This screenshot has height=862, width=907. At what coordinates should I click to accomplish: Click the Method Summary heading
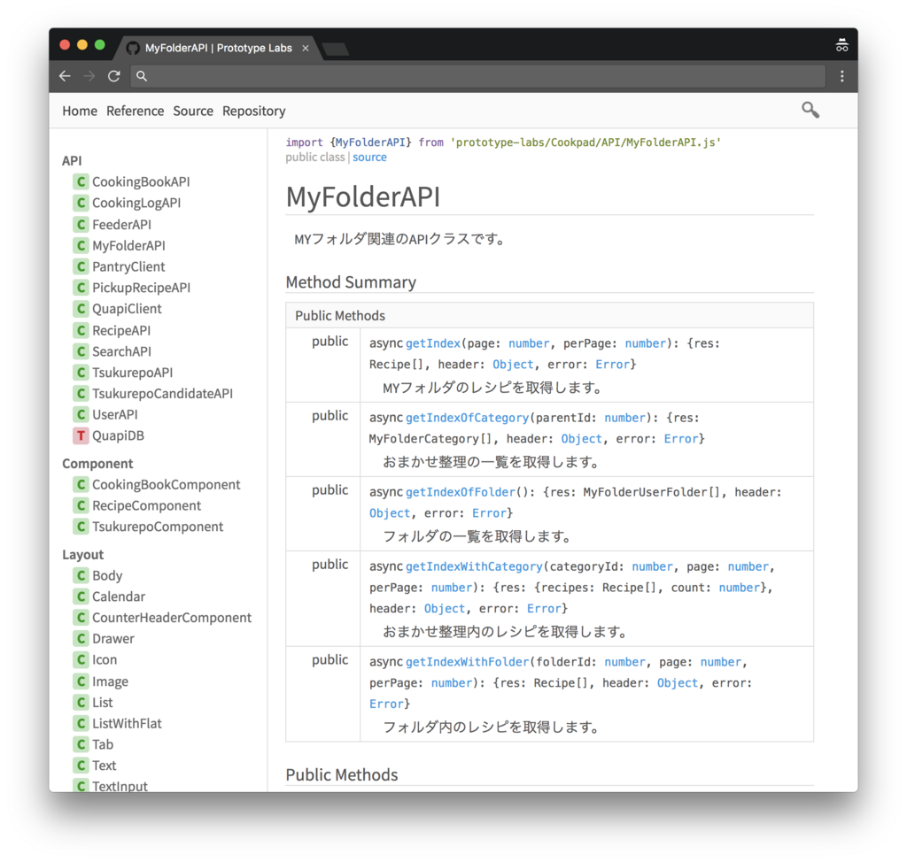coord(351,282)
